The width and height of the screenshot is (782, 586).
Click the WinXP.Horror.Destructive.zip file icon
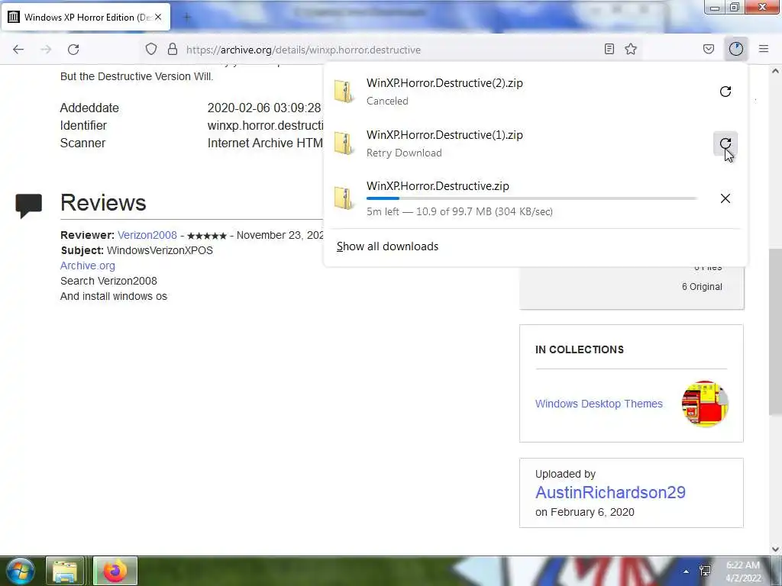point(344,198)
